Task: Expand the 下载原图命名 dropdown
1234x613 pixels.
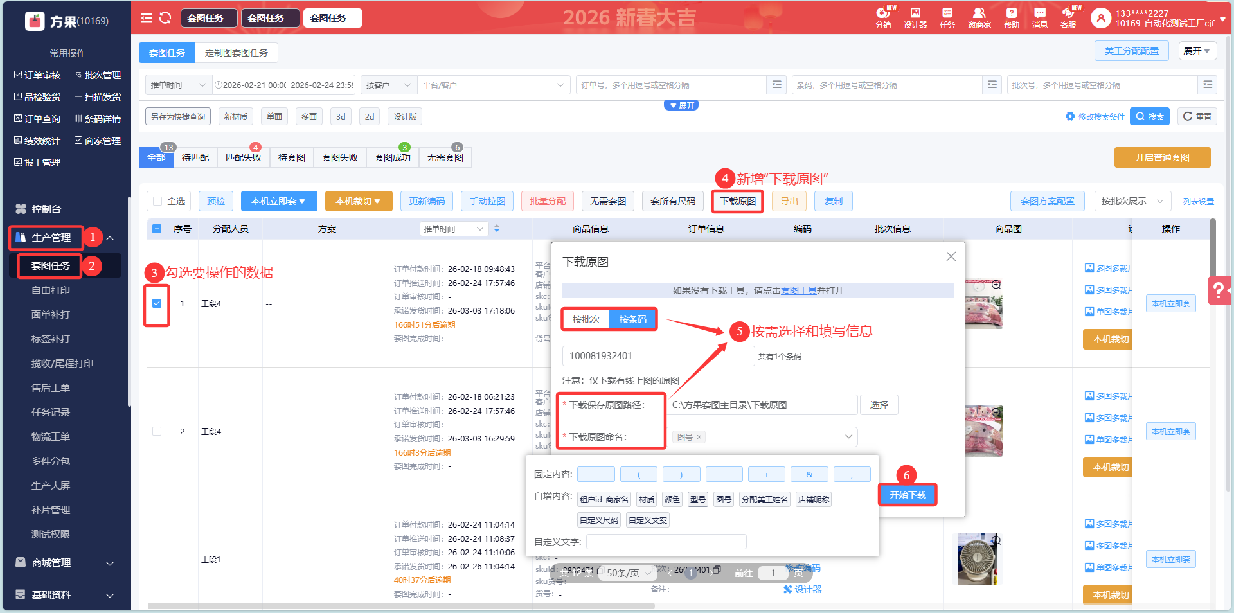Action: point(848,437)
